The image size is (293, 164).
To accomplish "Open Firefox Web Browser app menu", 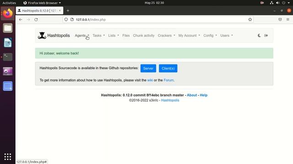I will (42, 3).
